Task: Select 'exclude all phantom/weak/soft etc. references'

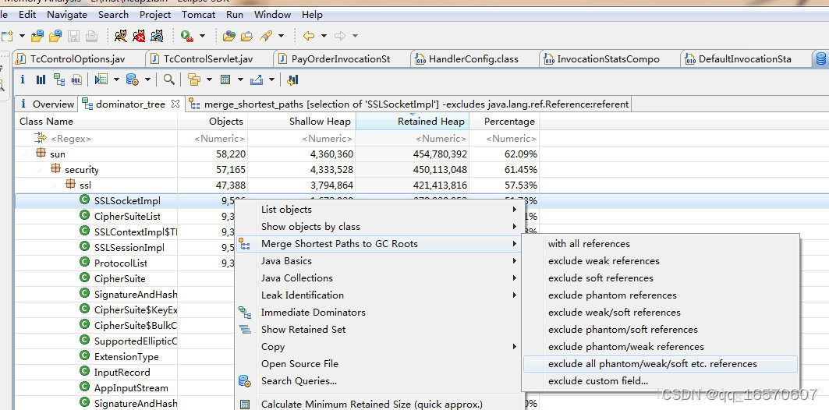Action: click(660, 364)
